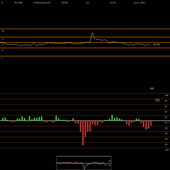
Task: Click the '60' label on MR right axis
Action: (x=166, y=106)
